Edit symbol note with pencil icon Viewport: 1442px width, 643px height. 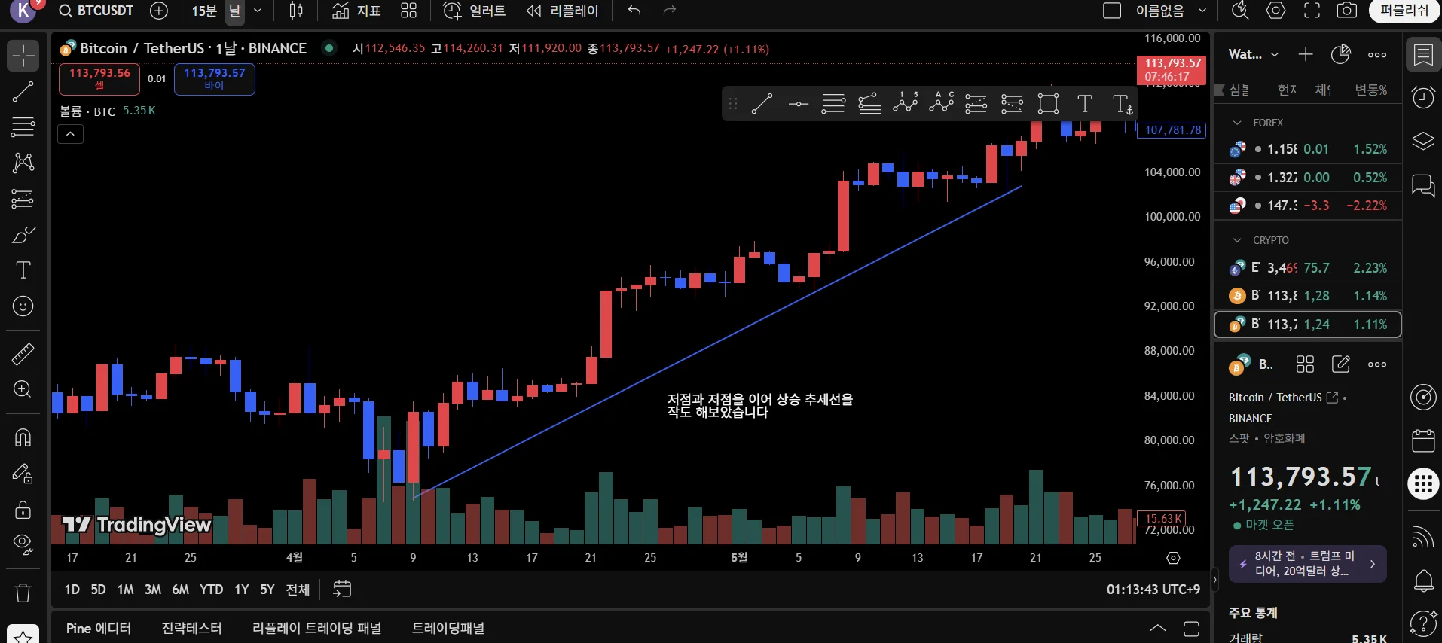pyautogui.click(x=1341, y=364)
